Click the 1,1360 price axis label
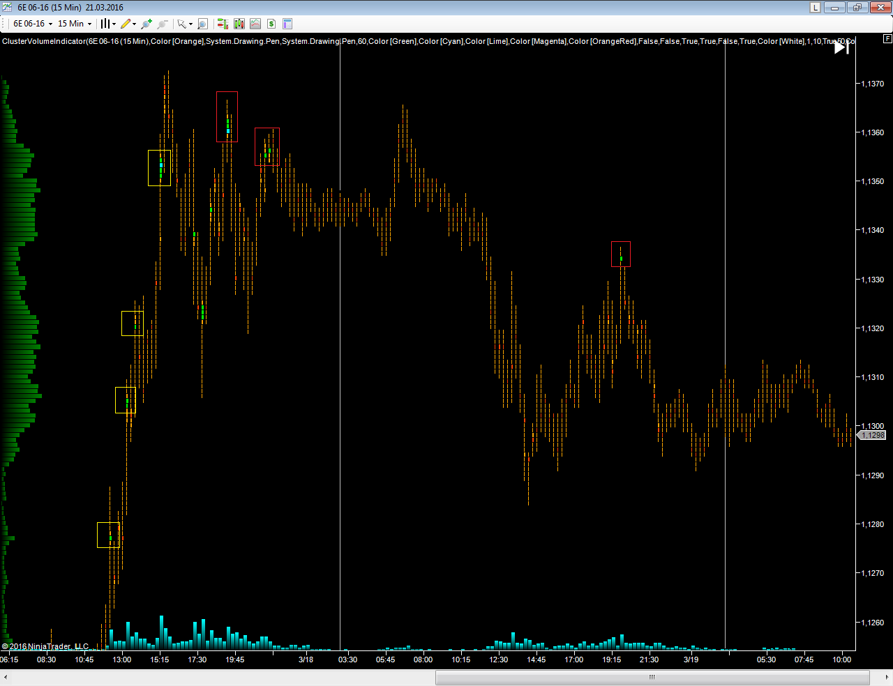This screenshot has width=893, height=686. point(872,132)
